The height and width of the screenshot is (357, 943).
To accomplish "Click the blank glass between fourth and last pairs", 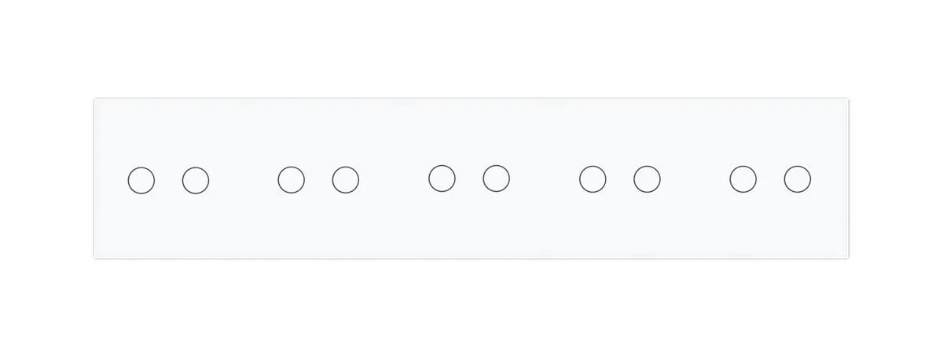I will coord(695,179).
